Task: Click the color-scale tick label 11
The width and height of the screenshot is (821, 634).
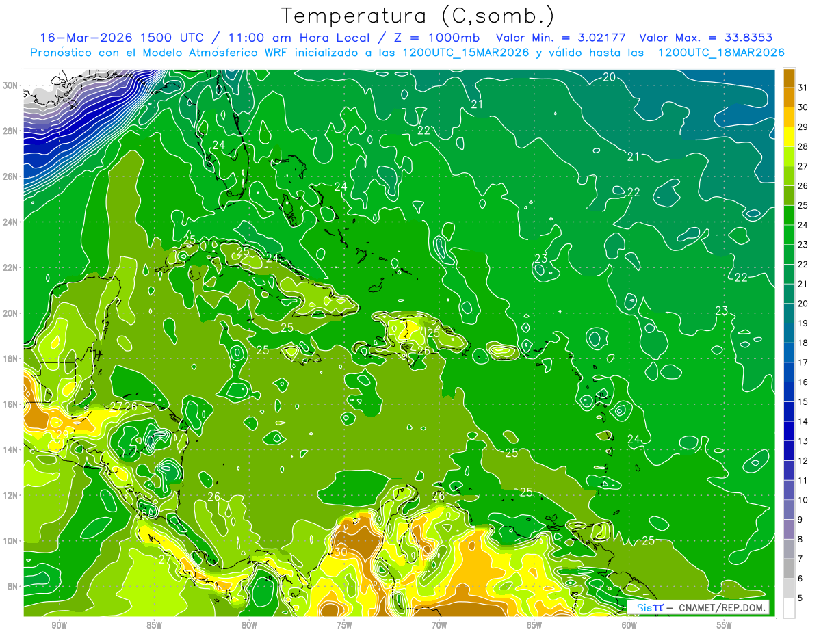Action: click(803, 480)
